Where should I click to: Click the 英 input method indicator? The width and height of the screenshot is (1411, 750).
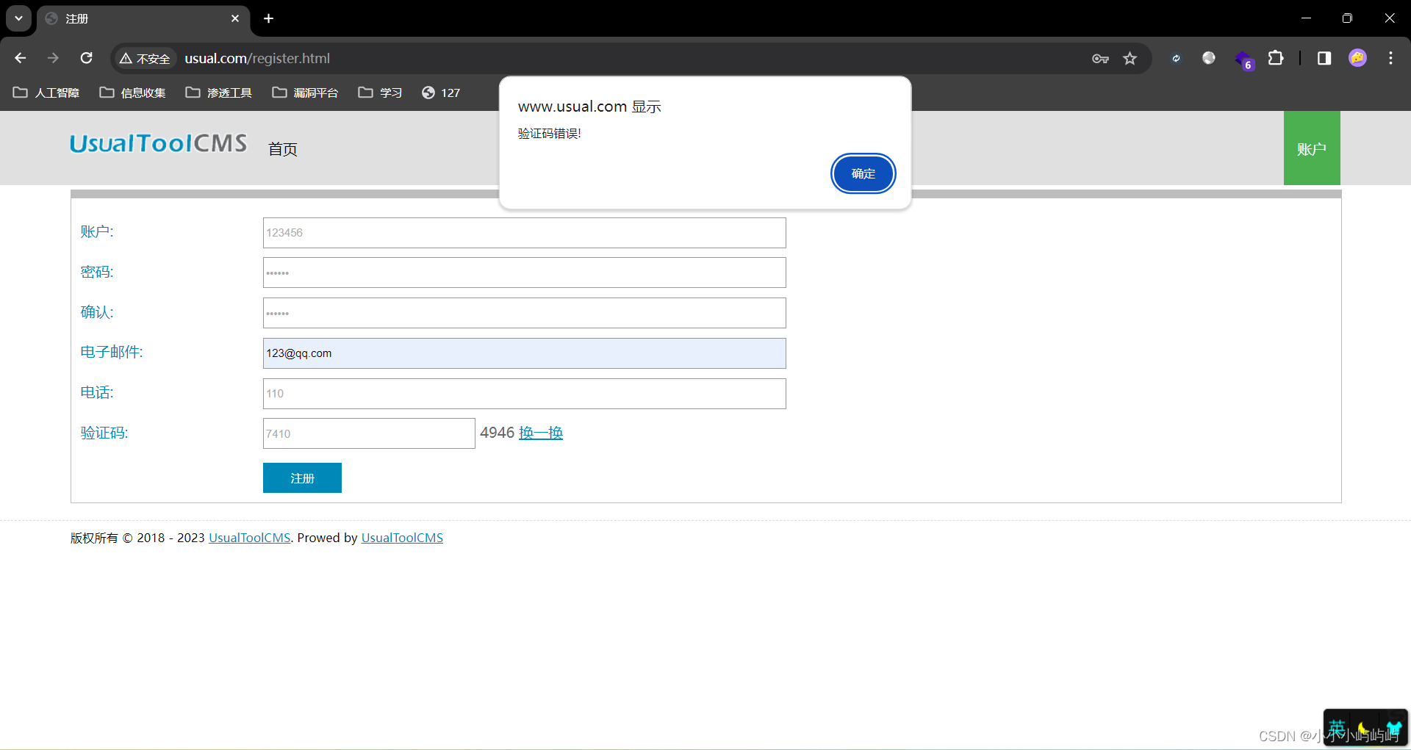click(1338, 729)
